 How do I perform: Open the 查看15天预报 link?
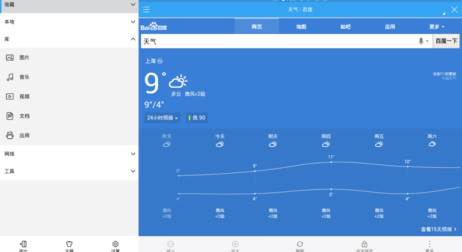pyautogui.click(x=439, y=229)
